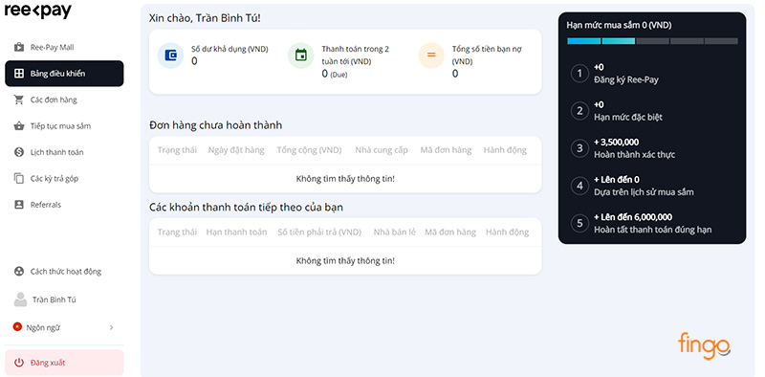Click the user avatar icon

pos(20,299)
